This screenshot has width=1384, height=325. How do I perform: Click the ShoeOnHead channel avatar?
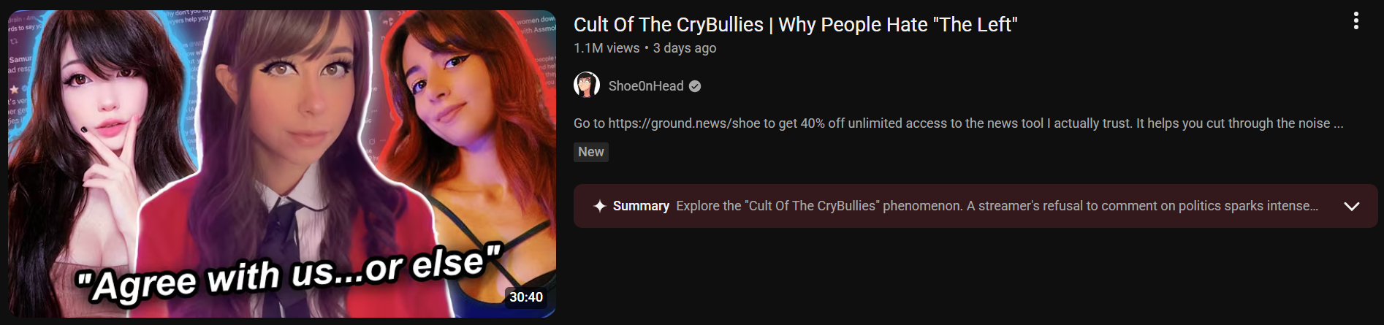coord(587,85)
